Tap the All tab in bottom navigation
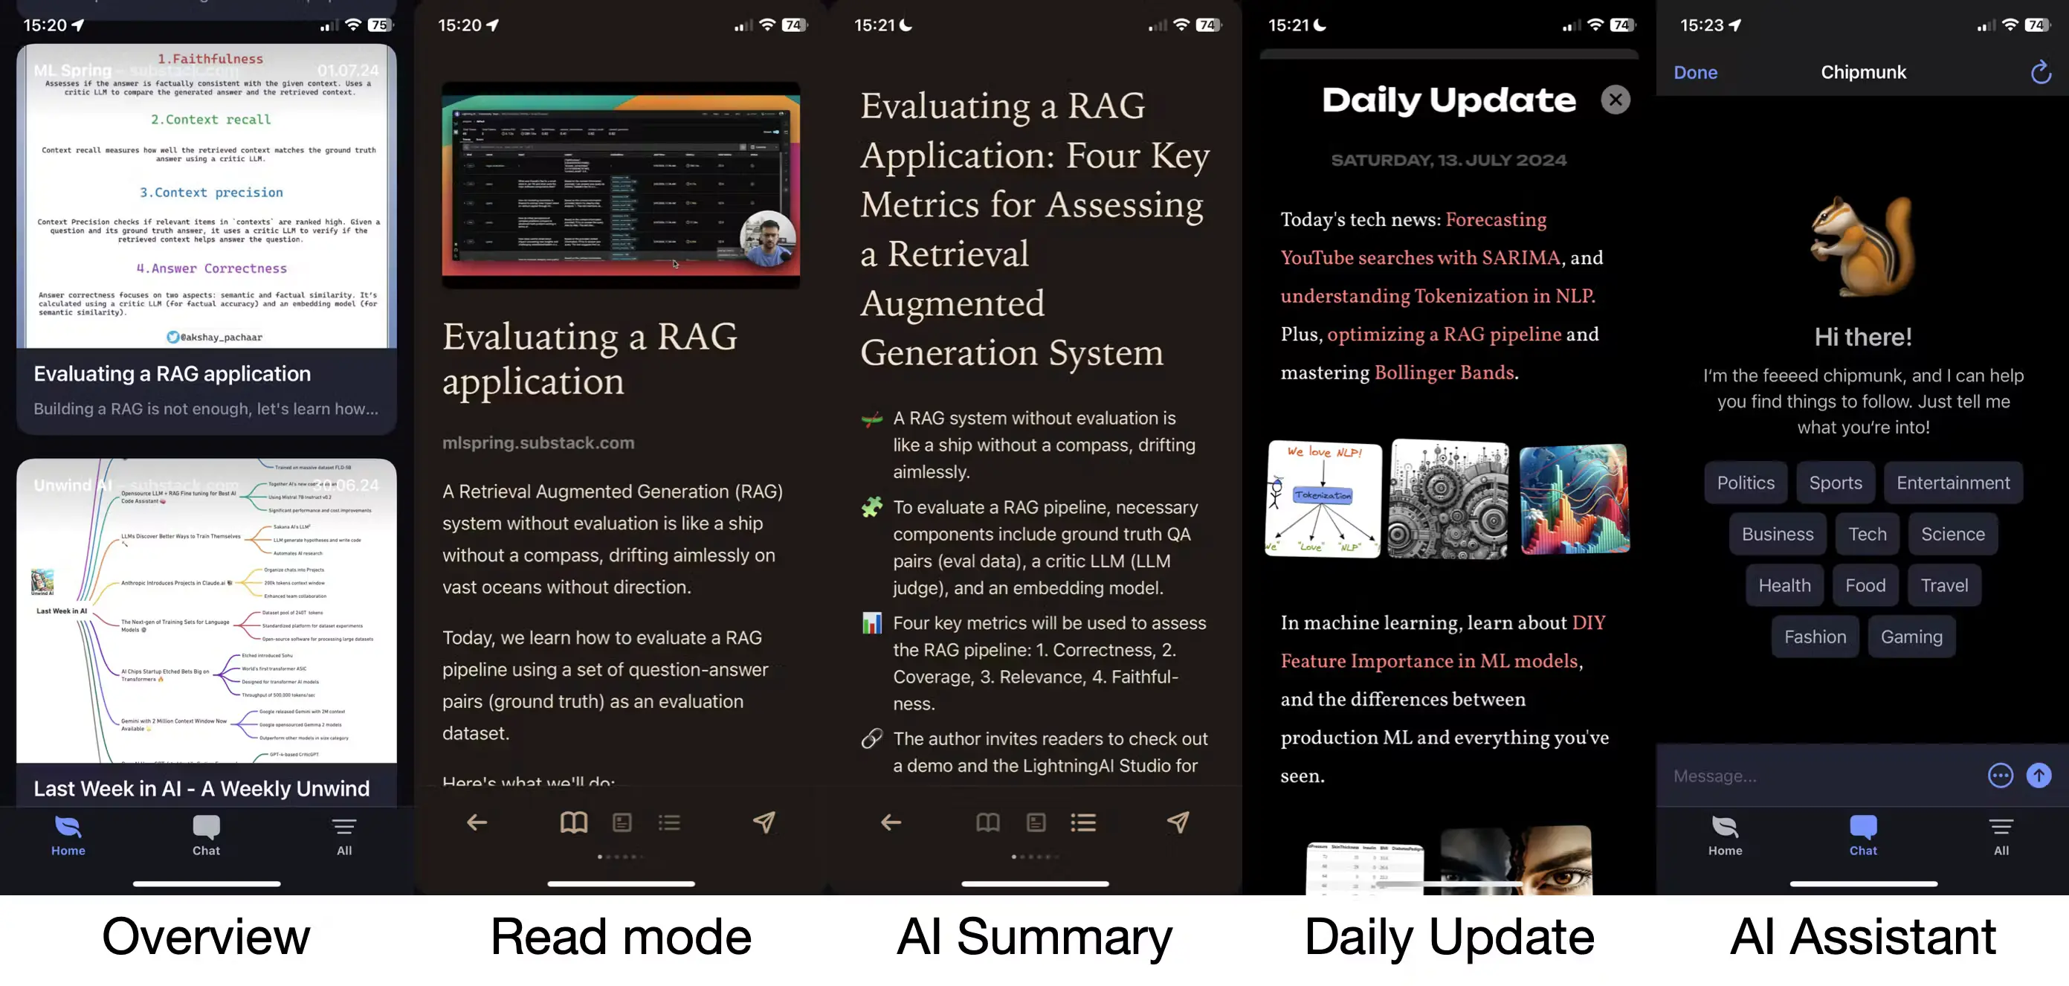 (x=344, y=834)
